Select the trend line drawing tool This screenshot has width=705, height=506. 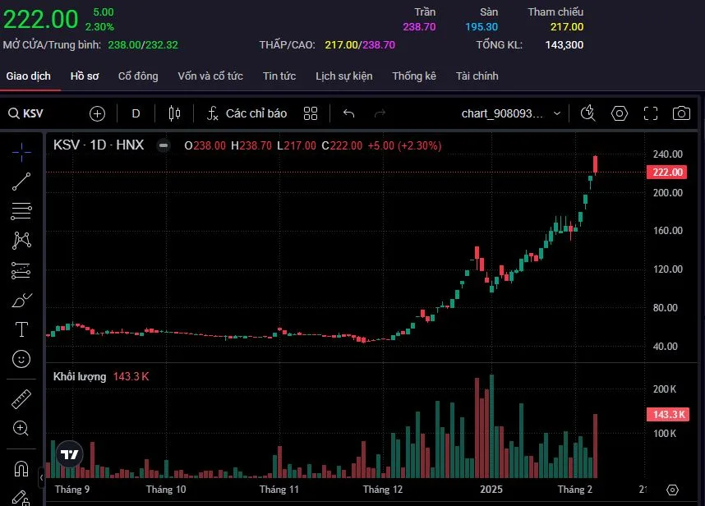(x=21, y=182)
